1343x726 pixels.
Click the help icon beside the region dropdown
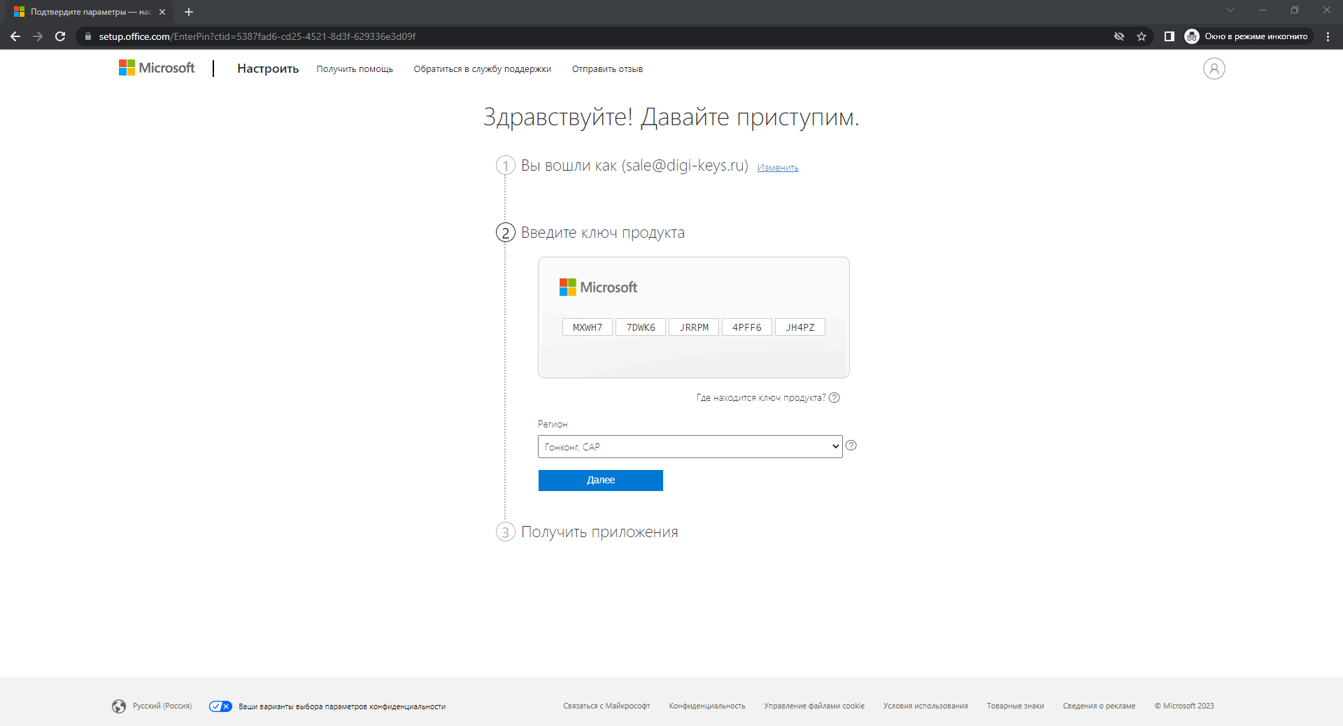pos(851,446)
